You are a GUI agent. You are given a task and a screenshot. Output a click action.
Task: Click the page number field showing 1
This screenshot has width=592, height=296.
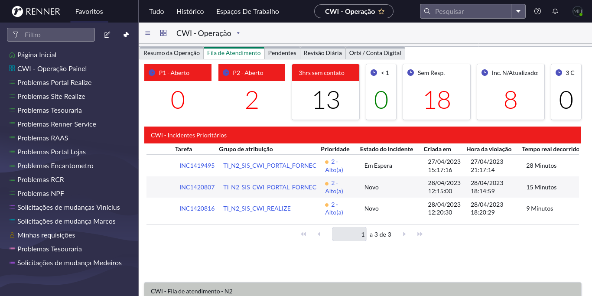pyautogui.click(x=349, y=234)
